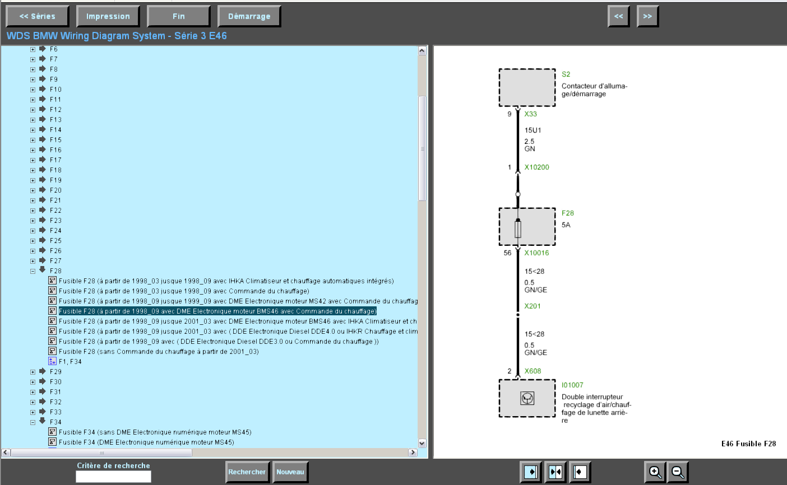Image resolution: width=787 pixels, height=485 pixels.
Task: Click the icon beside the F1, F34 entry
Action: [52, 361]
